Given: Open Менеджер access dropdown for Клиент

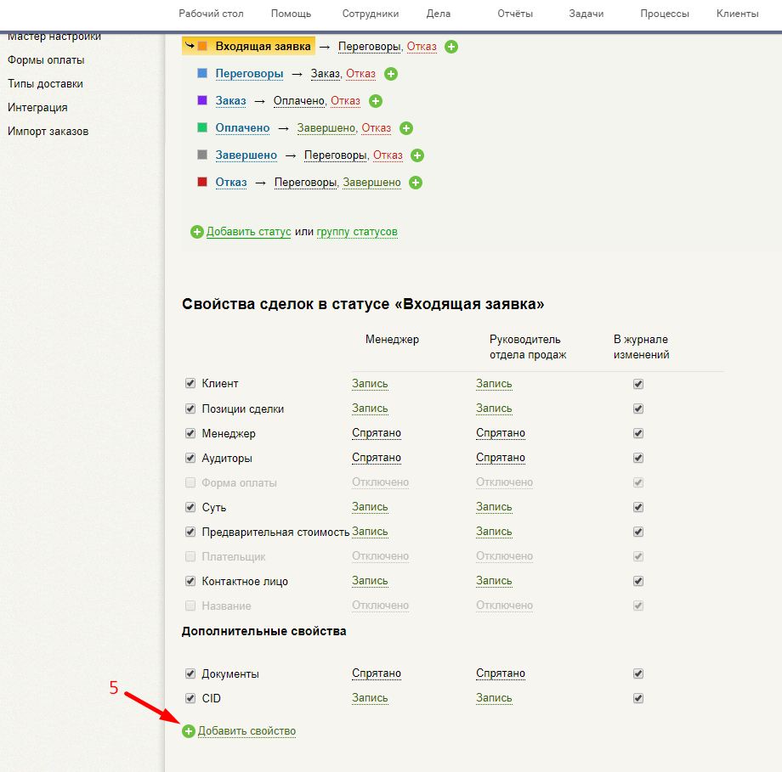Looking at the screenshot, I should (370, 384).
